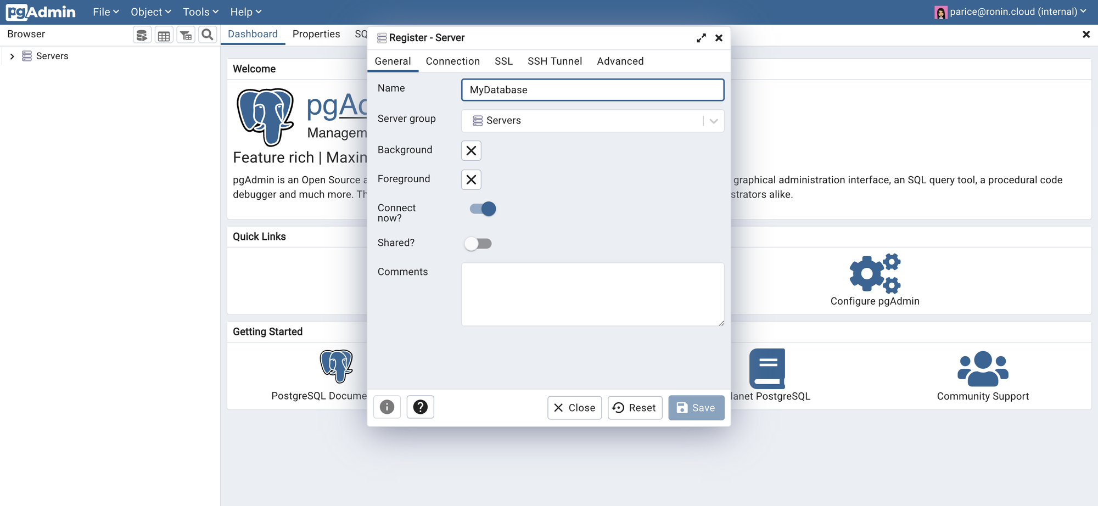This screenshot has height=506, width=1098.
Task: Select the Servers item in Browser tree
Action: tap(52, 56)
